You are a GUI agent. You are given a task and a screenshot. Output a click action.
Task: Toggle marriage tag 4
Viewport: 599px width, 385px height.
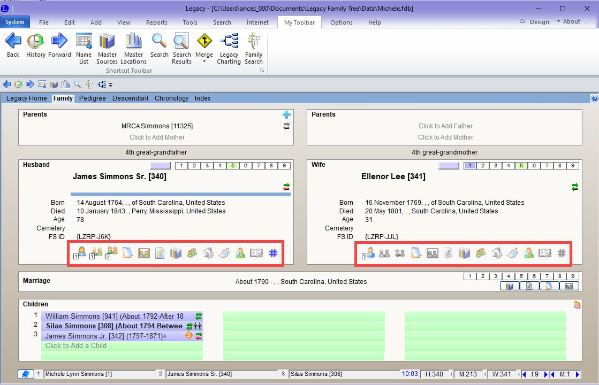509,276
